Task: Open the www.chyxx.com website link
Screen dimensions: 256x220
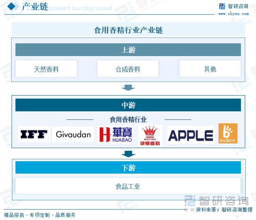Action: (x=234, y=14)
